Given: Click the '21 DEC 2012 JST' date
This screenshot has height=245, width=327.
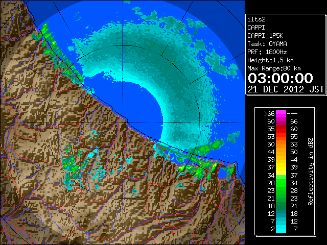Looking at the screenshot, I should (286, 89).
